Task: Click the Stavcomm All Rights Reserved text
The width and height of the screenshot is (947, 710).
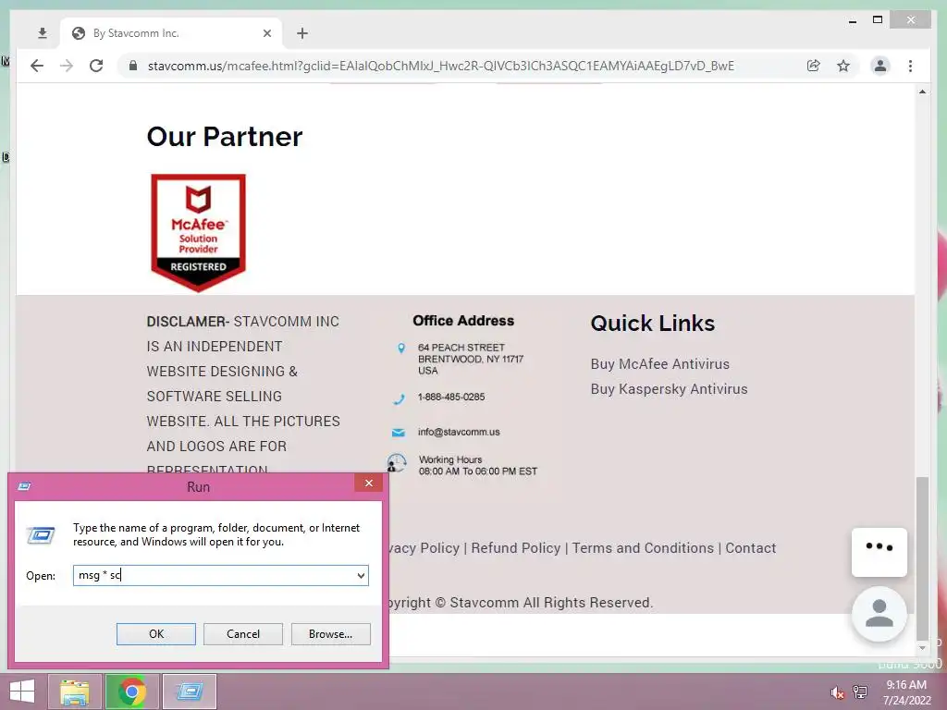Action: pos(551,603)
